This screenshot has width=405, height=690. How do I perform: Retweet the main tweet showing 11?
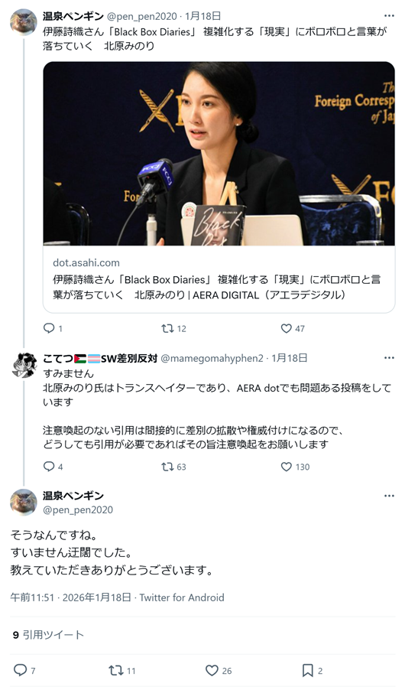[122, 670]
